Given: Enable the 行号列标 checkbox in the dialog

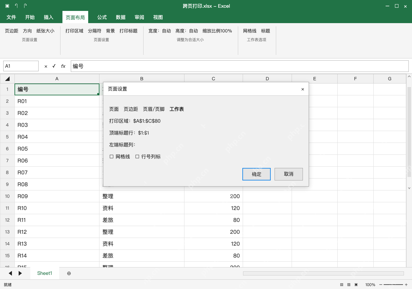Looking at the screenshot, I should coord(137,157).
